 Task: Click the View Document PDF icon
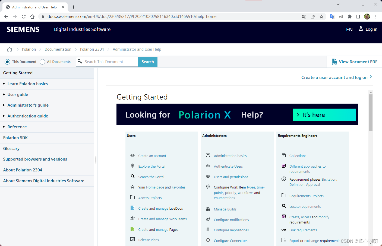[334, 62]
